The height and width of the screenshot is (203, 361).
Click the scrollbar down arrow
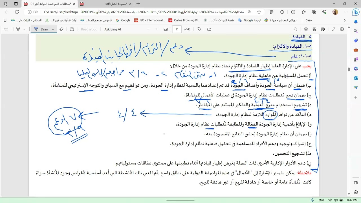point(349,194)
